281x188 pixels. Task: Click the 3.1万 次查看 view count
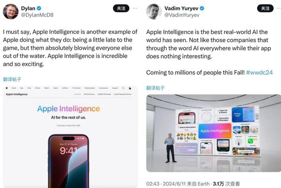pyautogui.click(x=227, y=184)
